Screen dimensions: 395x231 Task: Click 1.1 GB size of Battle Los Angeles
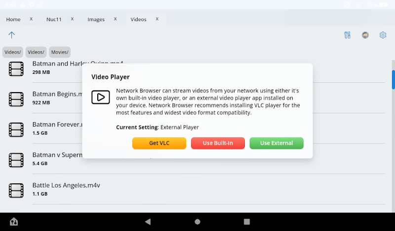[40, 194]
